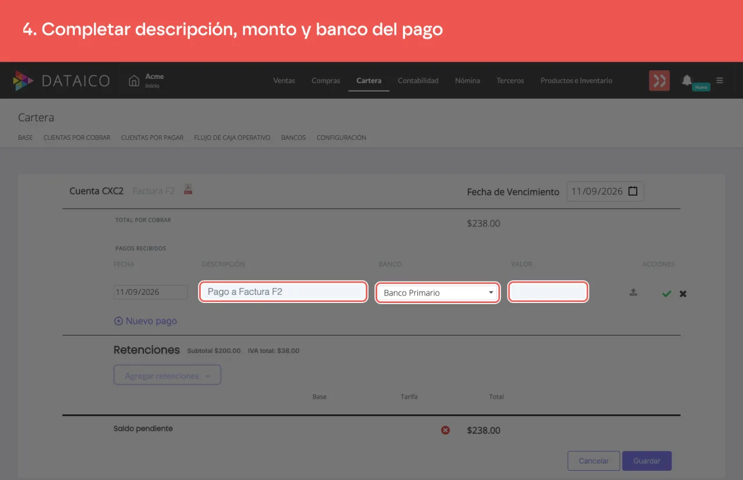
Task: Open FLUJO DE CAJA OPERATIVO tab
Action: click(232, 138)
